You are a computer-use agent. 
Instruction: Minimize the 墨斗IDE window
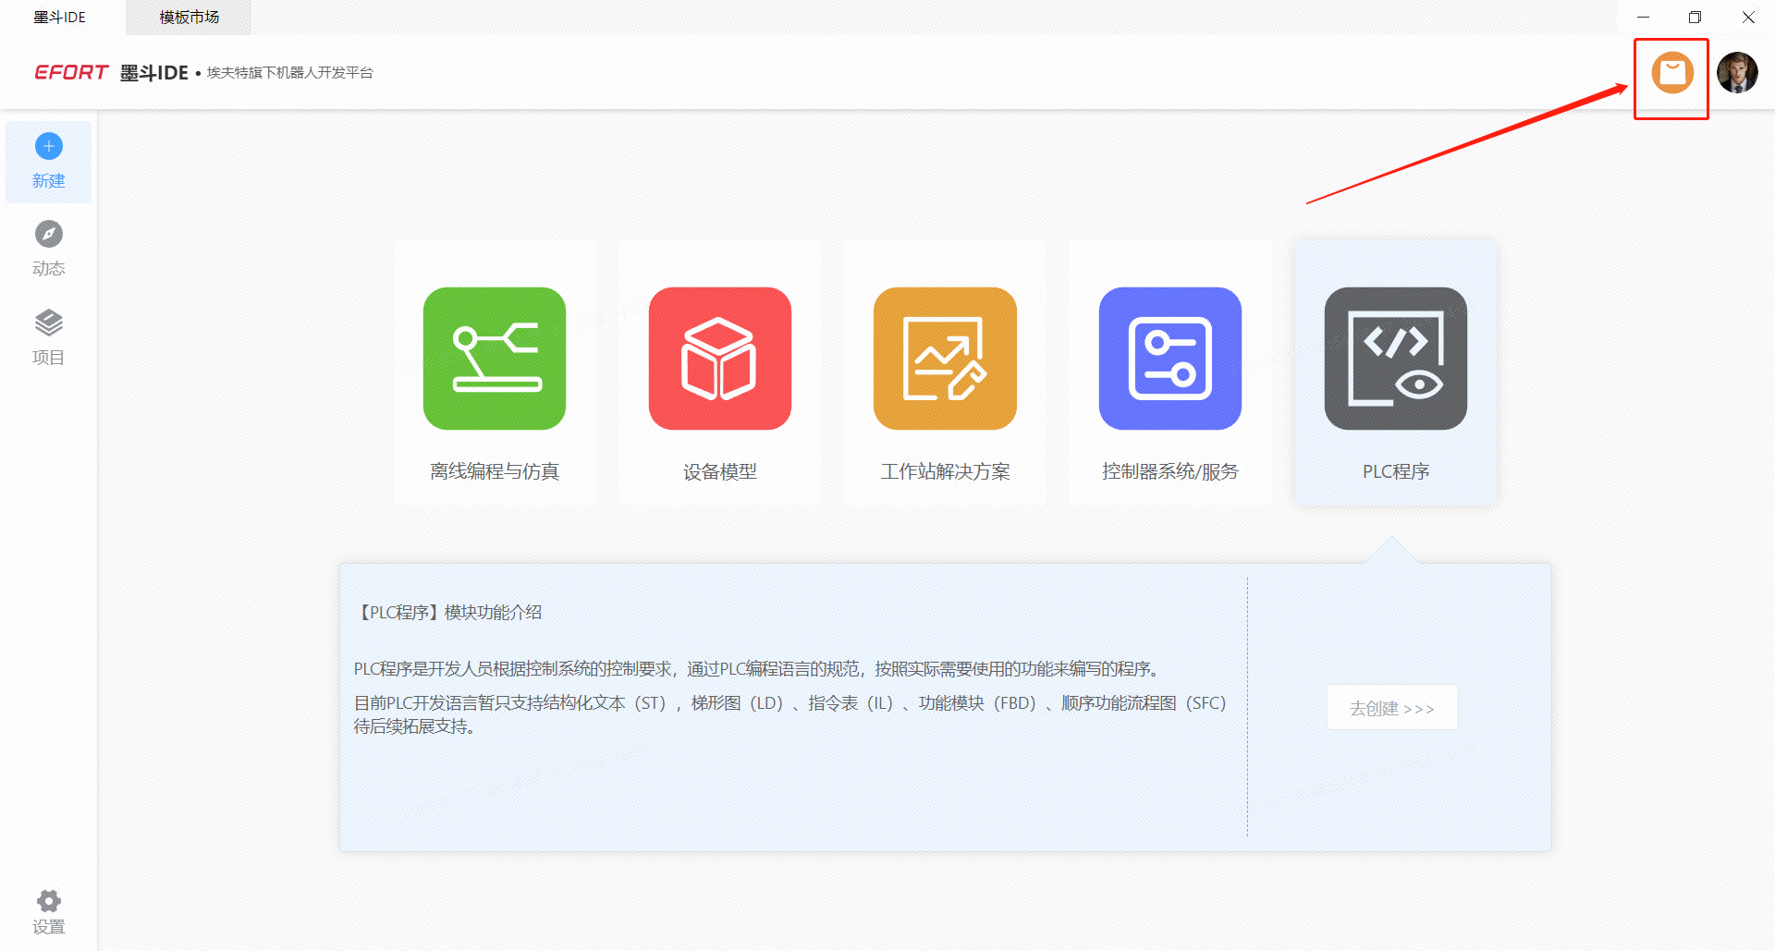click(x=1643, y=18)
